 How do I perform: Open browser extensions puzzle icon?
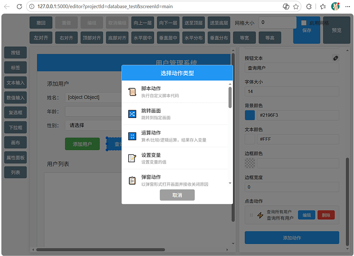pyautogui.click(x=309, y=7)
